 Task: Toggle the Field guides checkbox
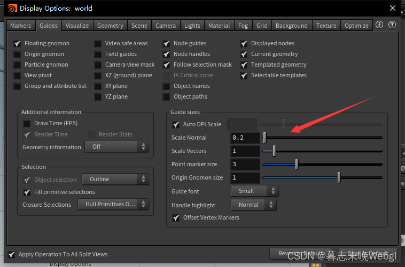tap(98, 54)
